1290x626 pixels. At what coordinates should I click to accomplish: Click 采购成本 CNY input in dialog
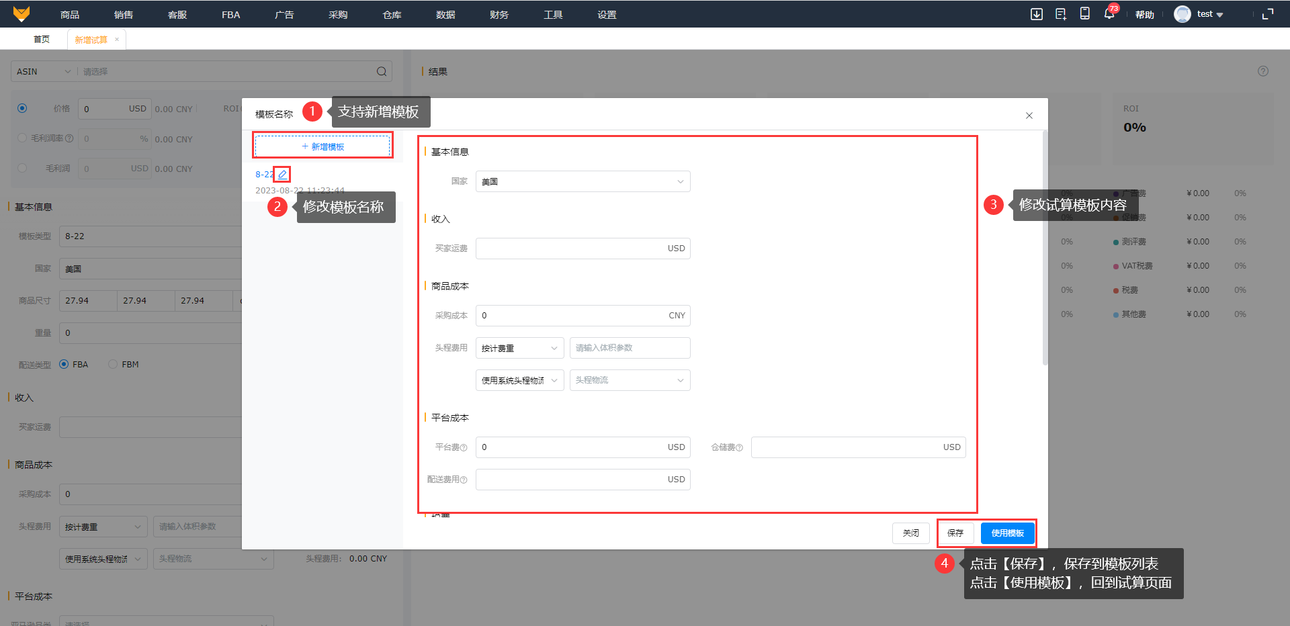583,316
